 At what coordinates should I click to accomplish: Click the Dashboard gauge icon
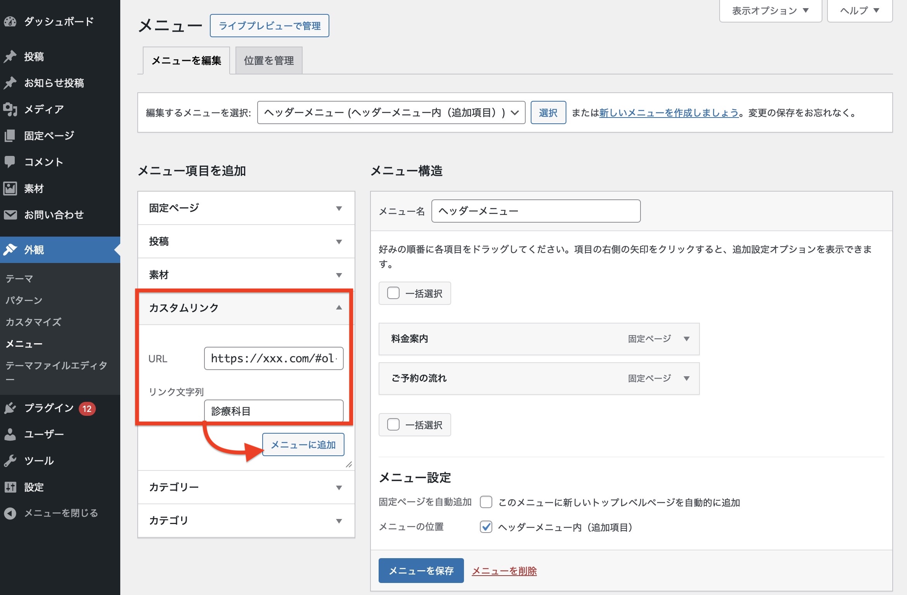(x=10, y=21)
